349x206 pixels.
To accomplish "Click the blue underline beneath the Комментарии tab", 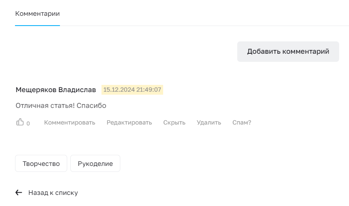I will [37, 26].
